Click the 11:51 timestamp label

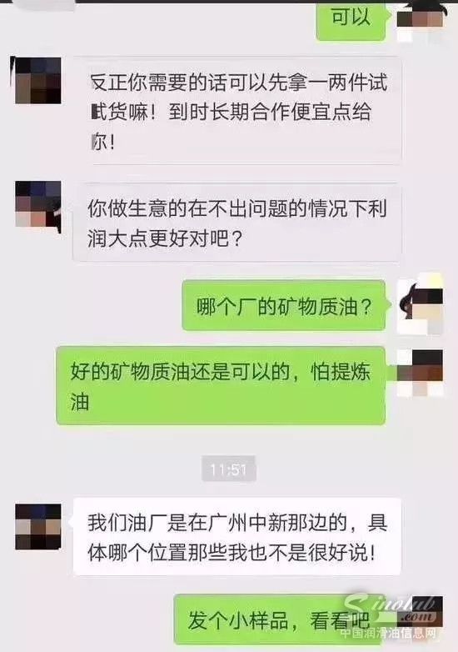coord(228,469)
